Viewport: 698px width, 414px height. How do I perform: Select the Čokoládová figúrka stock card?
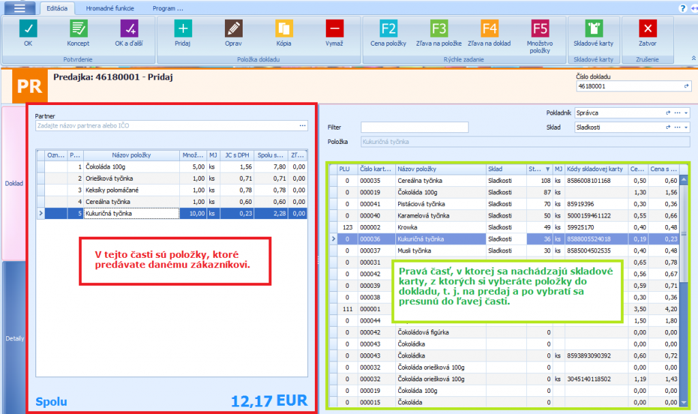[x=504, y=332]
